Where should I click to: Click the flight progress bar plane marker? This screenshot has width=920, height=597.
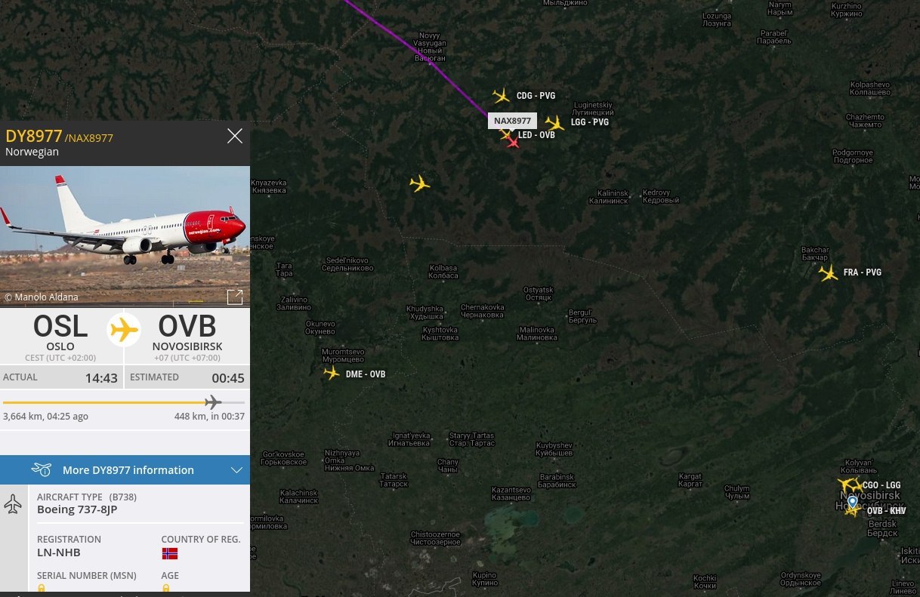click(x=213, y=402)
